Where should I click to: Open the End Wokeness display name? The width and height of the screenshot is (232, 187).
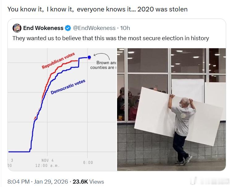43,28
